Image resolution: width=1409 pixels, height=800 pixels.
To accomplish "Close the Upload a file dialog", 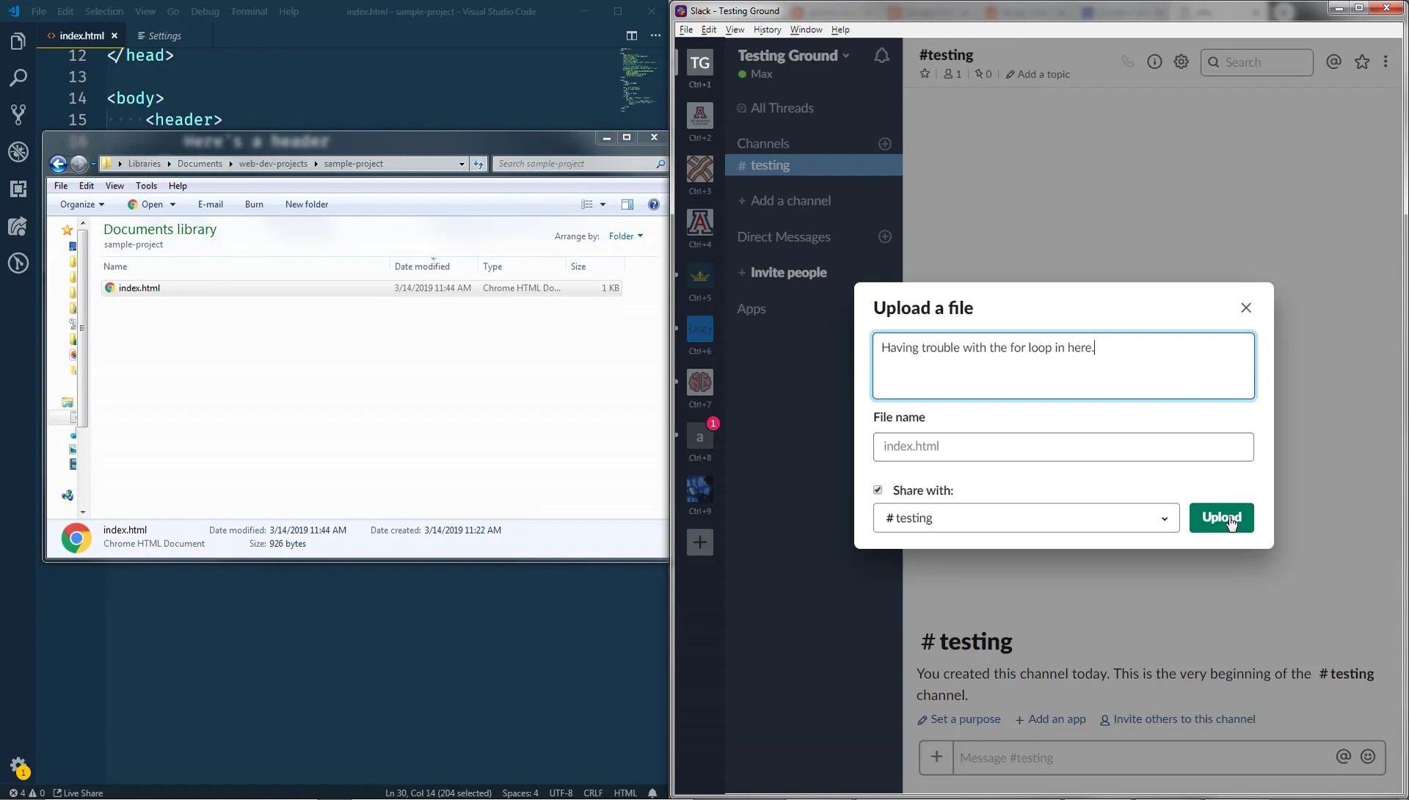I will [1246, 308].
